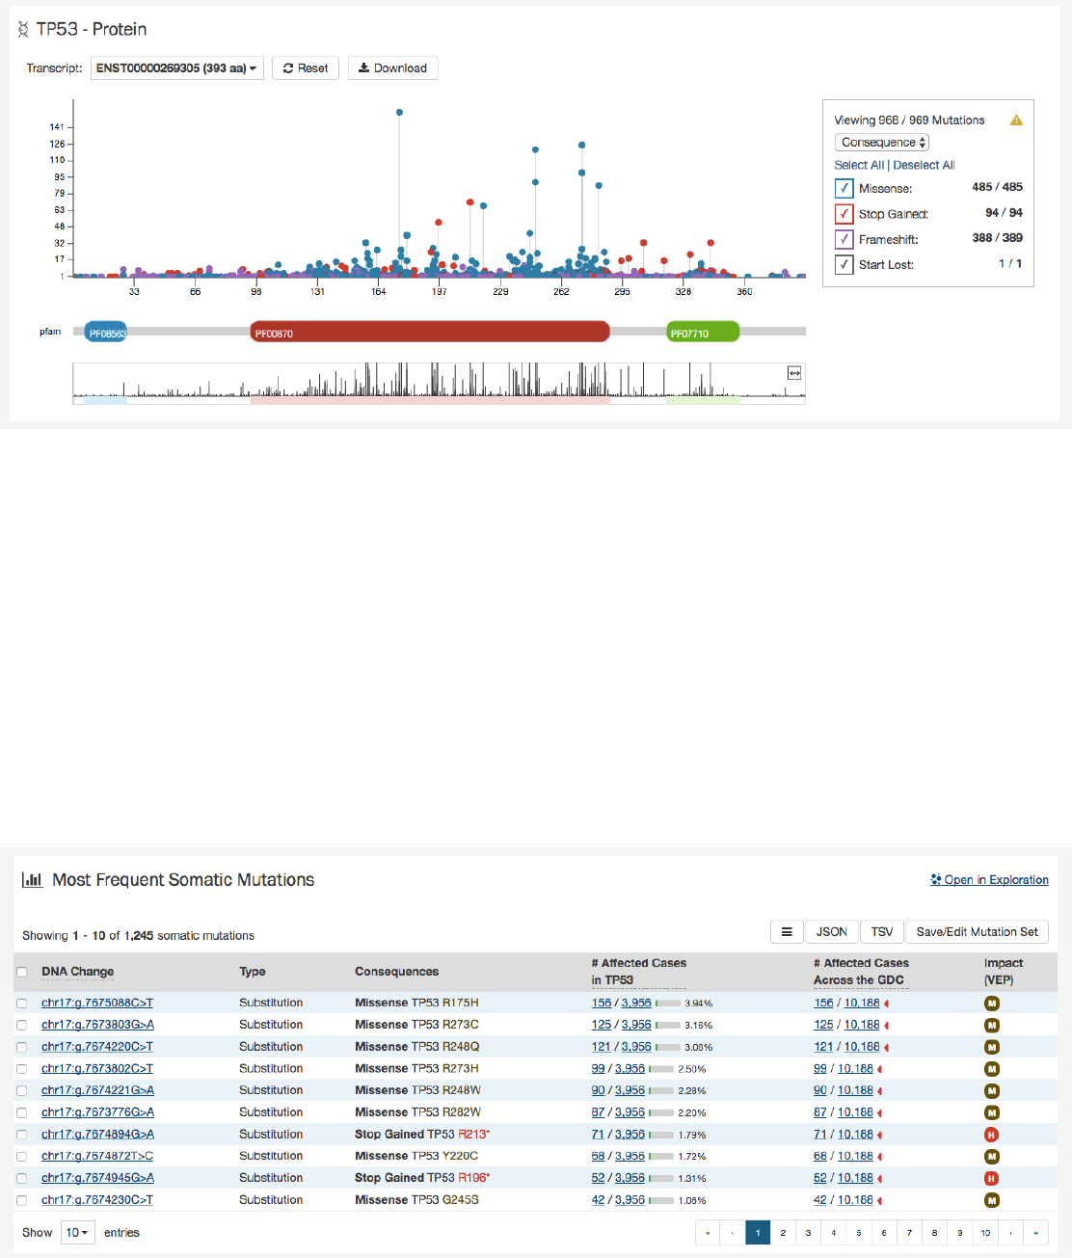This screenshot has width=1072, height=1258.
Task: Click the red survival marker beside 42 / 10,188
Action: pyautogui.click(x=879, y=1201)
